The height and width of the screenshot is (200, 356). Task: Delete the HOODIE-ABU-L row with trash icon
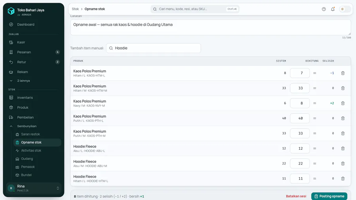[343, 149]
